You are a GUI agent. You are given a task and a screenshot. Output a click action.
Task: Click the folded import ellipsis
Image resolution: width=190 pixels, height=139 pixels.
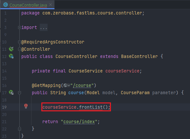[44, 28]
